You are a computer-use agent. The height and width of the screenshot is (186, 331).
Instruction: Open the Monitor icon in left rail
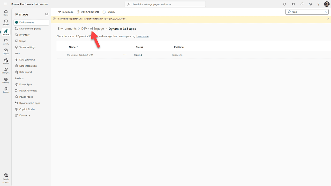pyautogui.click(x=6, y=61)
